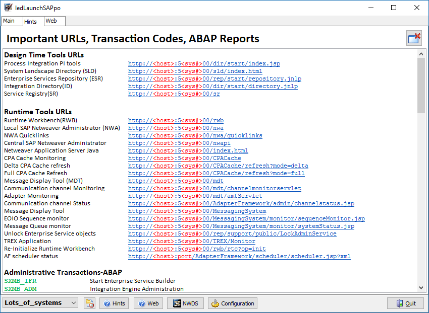Click the scroll up arrow of hints list
This screenshot has height=313, width=429.
[x=421, y=54]
